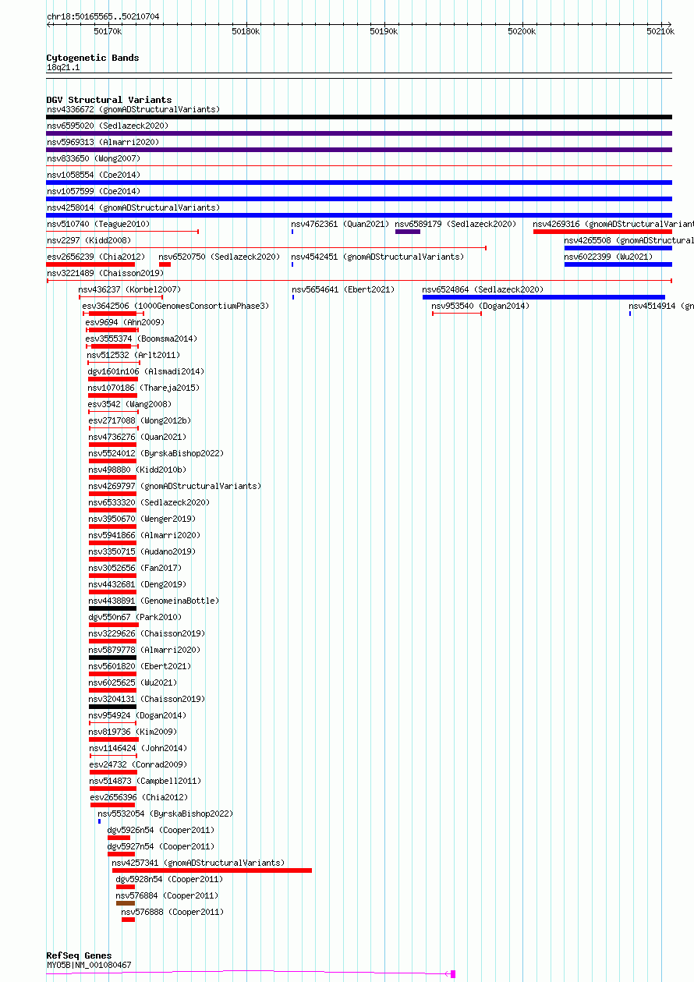
Task: Click the nsv576888 Cooper2011 label
Action: tap(172, 912)
